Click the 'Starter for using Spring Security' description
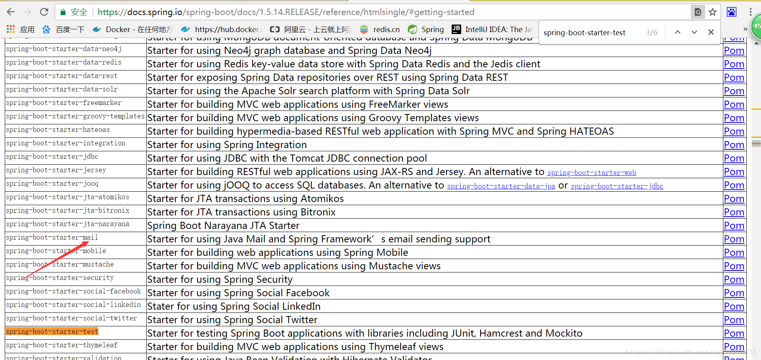Viewport: 761px width, 360px height. tap(220, 280)
